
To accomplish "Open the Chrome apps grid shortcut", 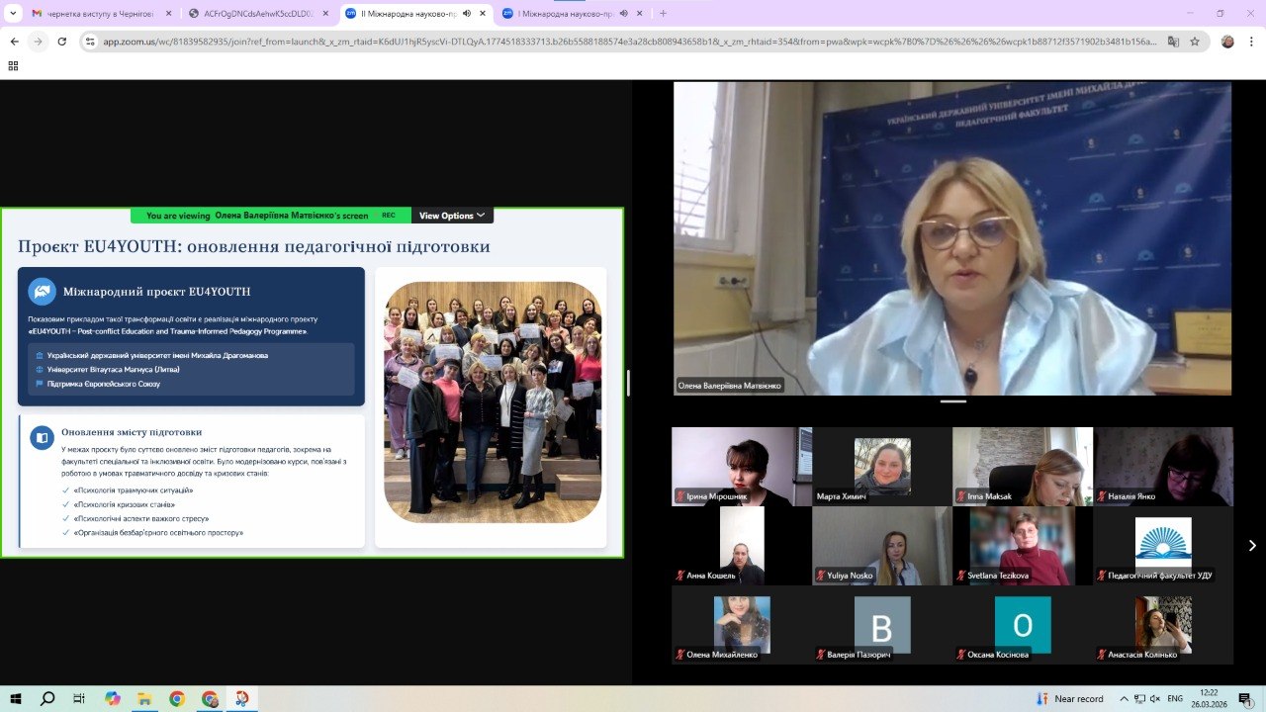I will [x=13, y=66].
